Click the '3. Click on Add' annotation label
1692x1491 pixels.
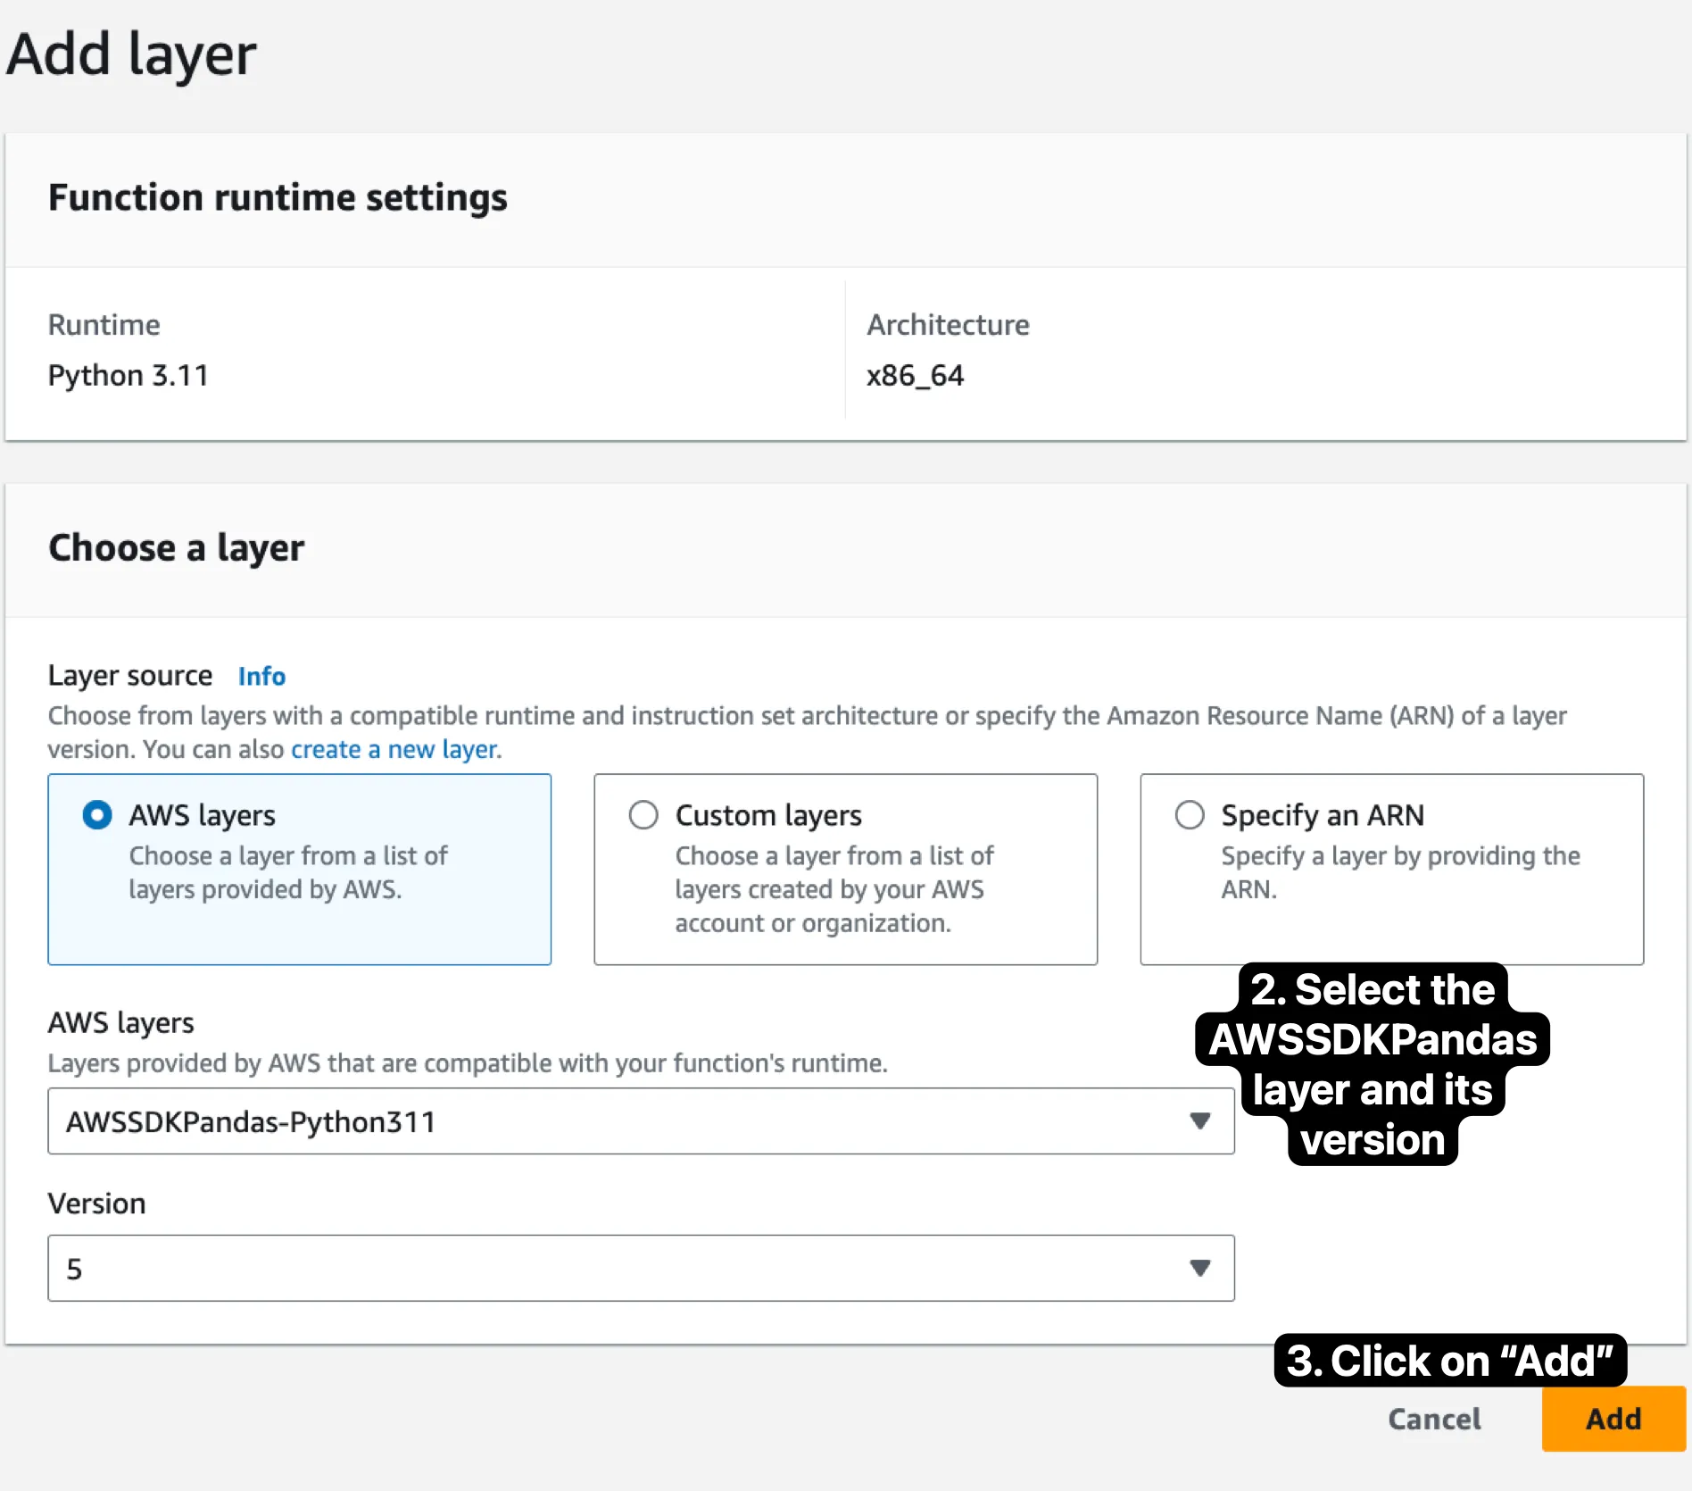coord(1449,1361)
